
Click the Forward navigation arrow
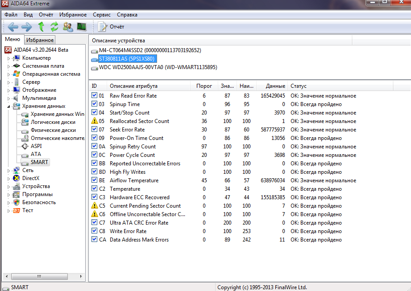[26, 27]
